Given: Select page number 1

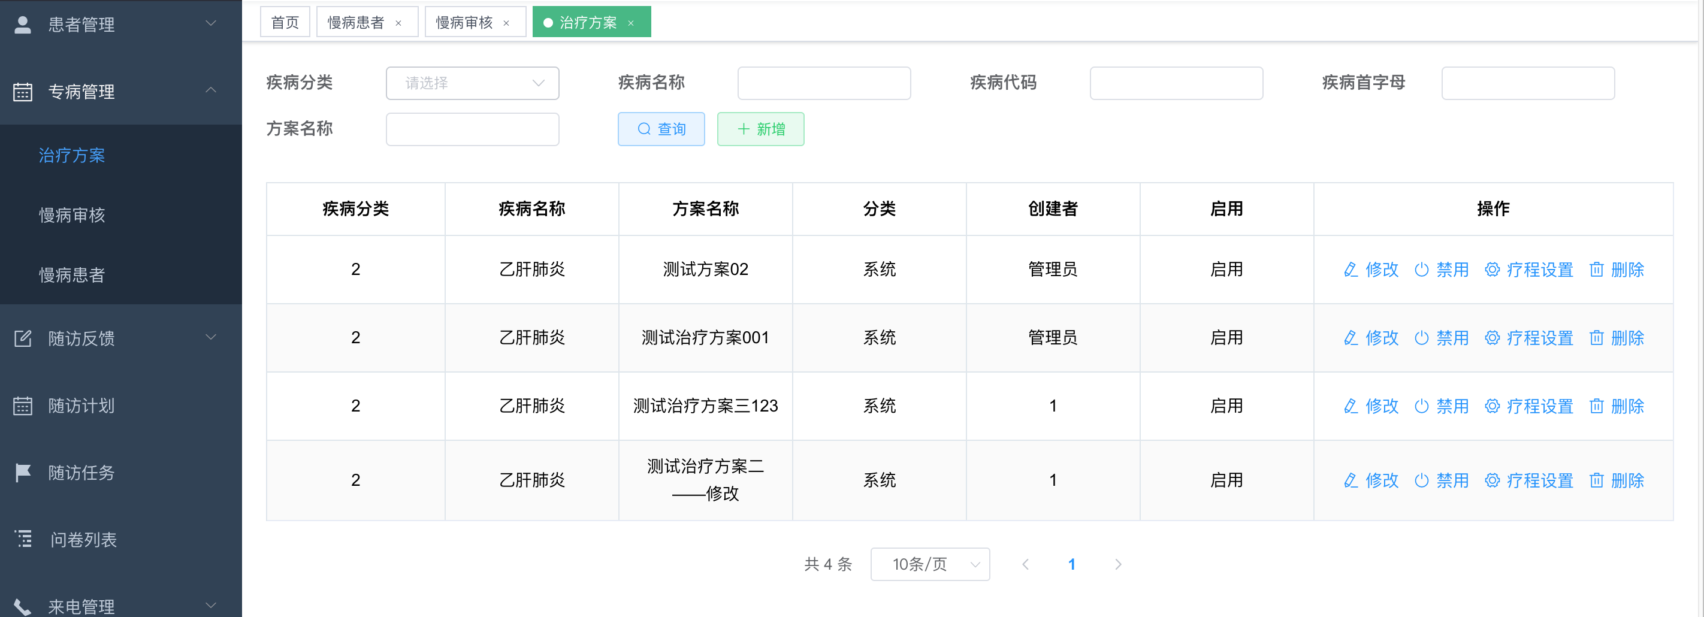Looking at the screenshot, I should [x=1072, y=564].
